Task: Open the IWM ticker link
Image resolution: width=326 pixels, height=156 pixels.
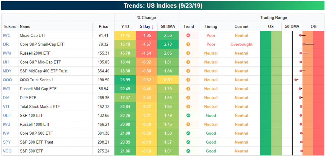Action: pyautogui.click(x=7, y=53)
